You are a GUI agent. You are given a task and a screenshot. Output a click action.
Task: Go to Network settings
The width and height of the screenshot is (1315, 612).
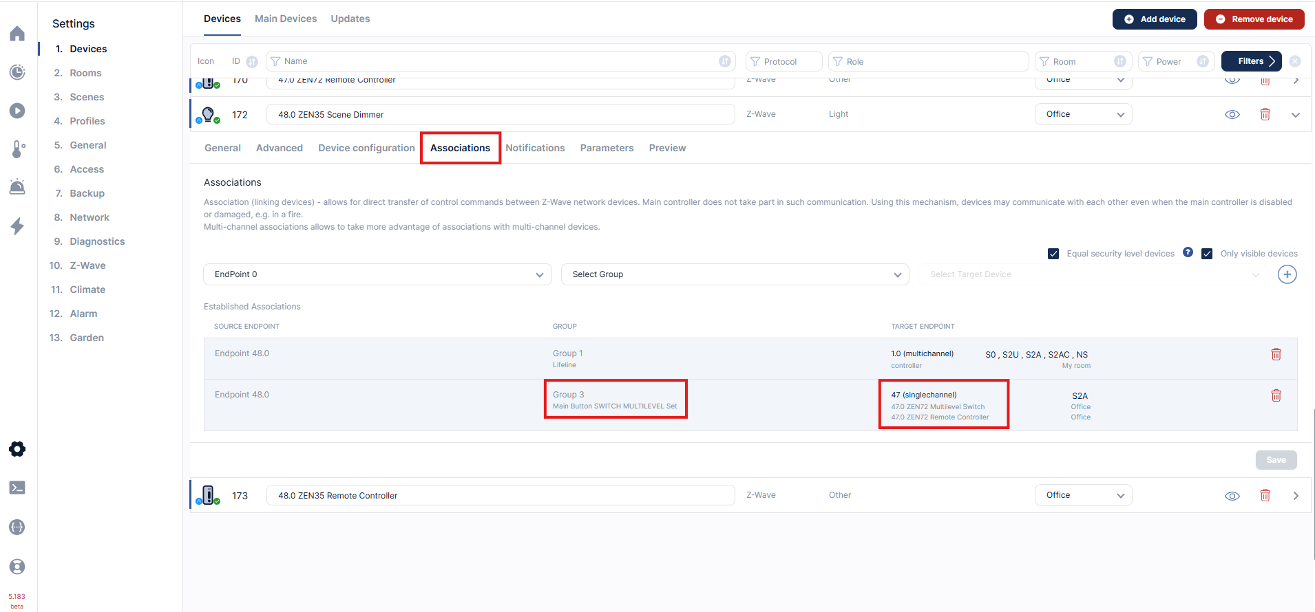coord(90,217)
